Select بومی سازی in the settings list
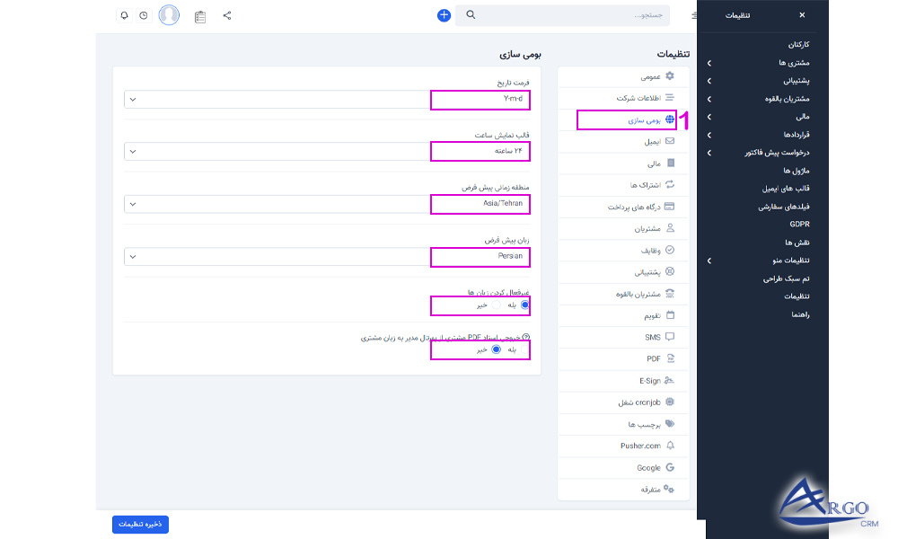Viewport: 898px width, 539px height. (627, 119)
